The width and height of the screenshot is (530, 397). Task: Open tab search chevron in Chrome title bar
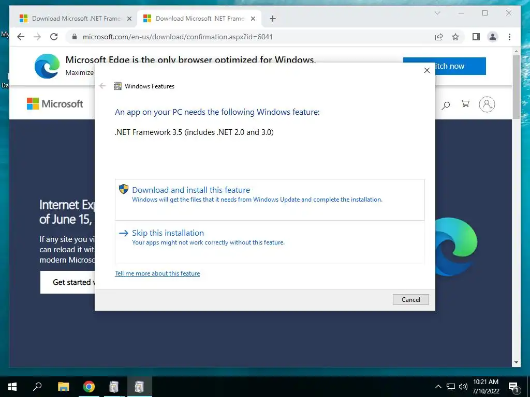[x=437, y=13]
